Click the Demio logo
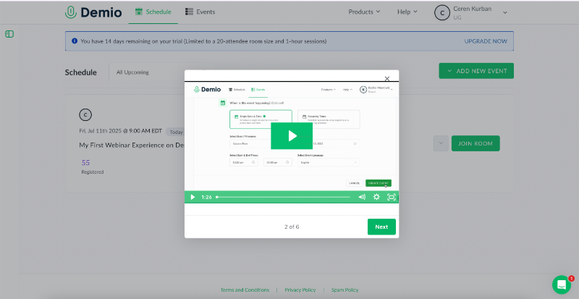579x299 pixels. tap(93, 12)
